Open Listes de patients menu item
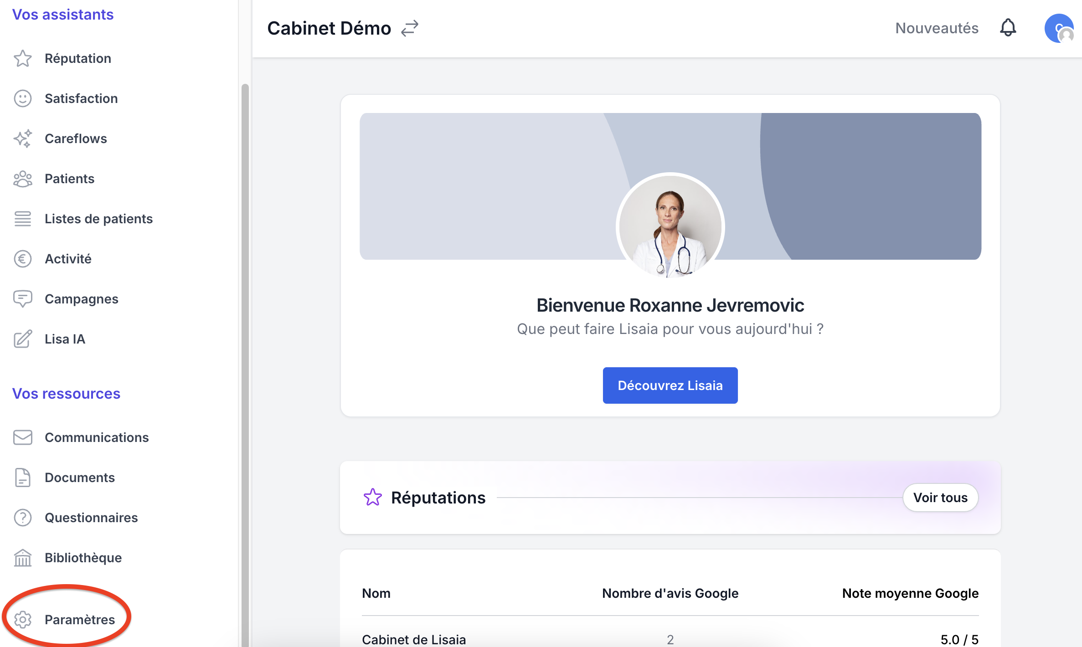The image size is (1082, 647). pos(98,219)
